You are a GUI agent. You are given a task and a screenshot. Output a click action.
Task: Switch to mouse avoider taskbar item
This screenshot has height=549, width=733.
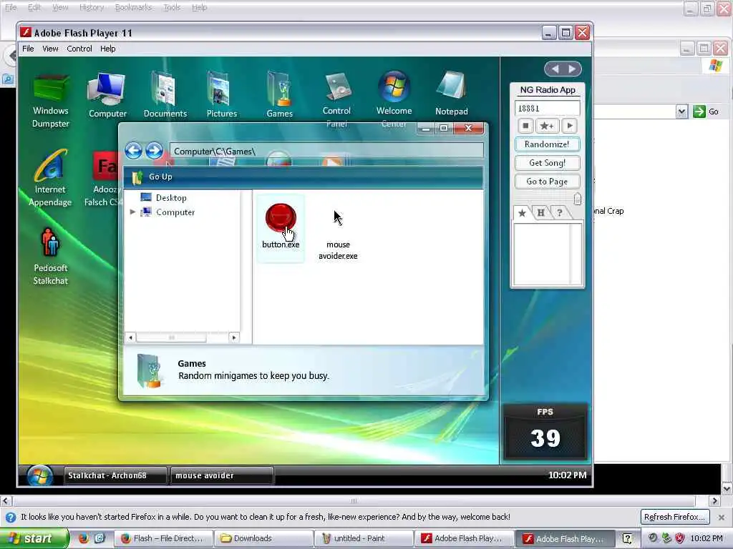point(222,475)
